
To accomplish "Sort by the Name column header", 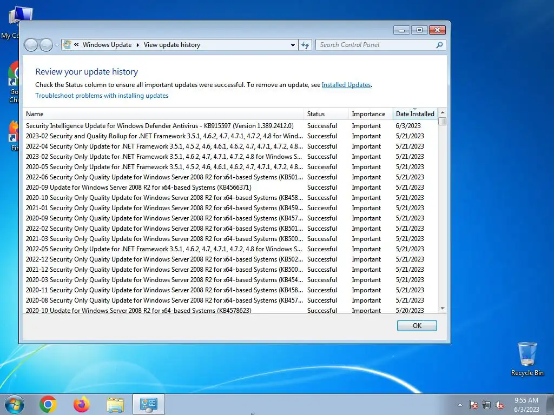I will 163,114.
